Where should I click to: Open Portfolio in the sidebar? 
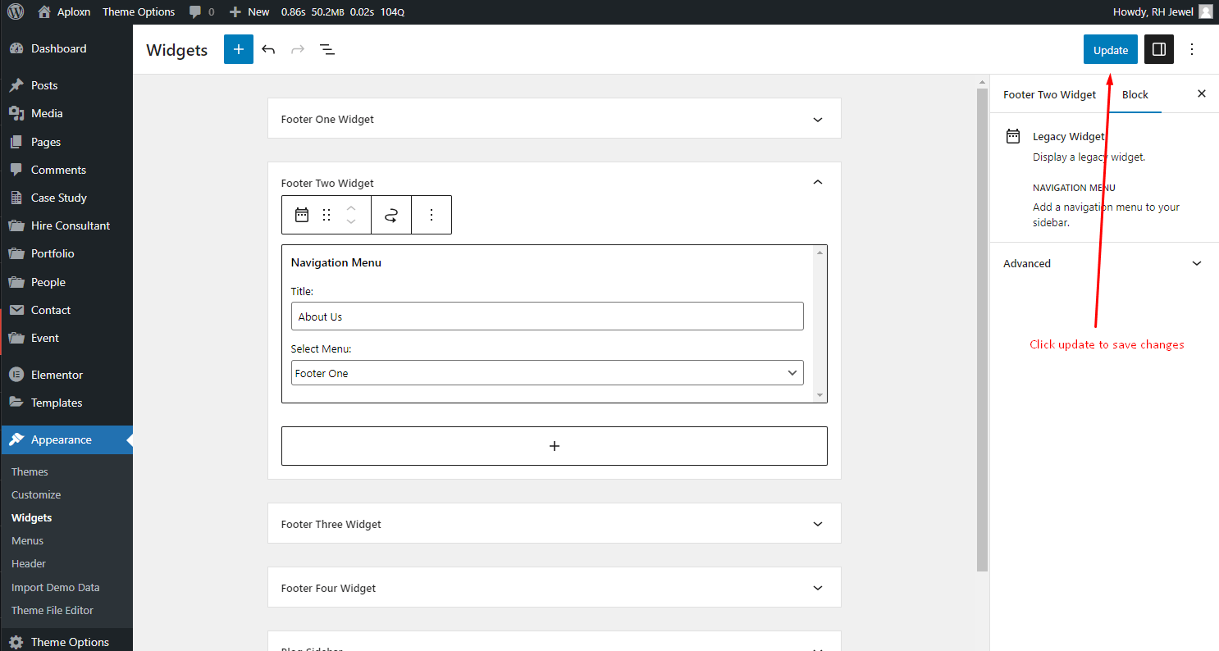tap(66, 253)
